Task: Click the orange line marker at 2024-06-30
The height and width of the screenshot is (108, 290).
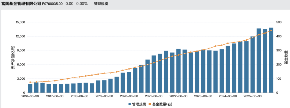Action: click(228, 43)
